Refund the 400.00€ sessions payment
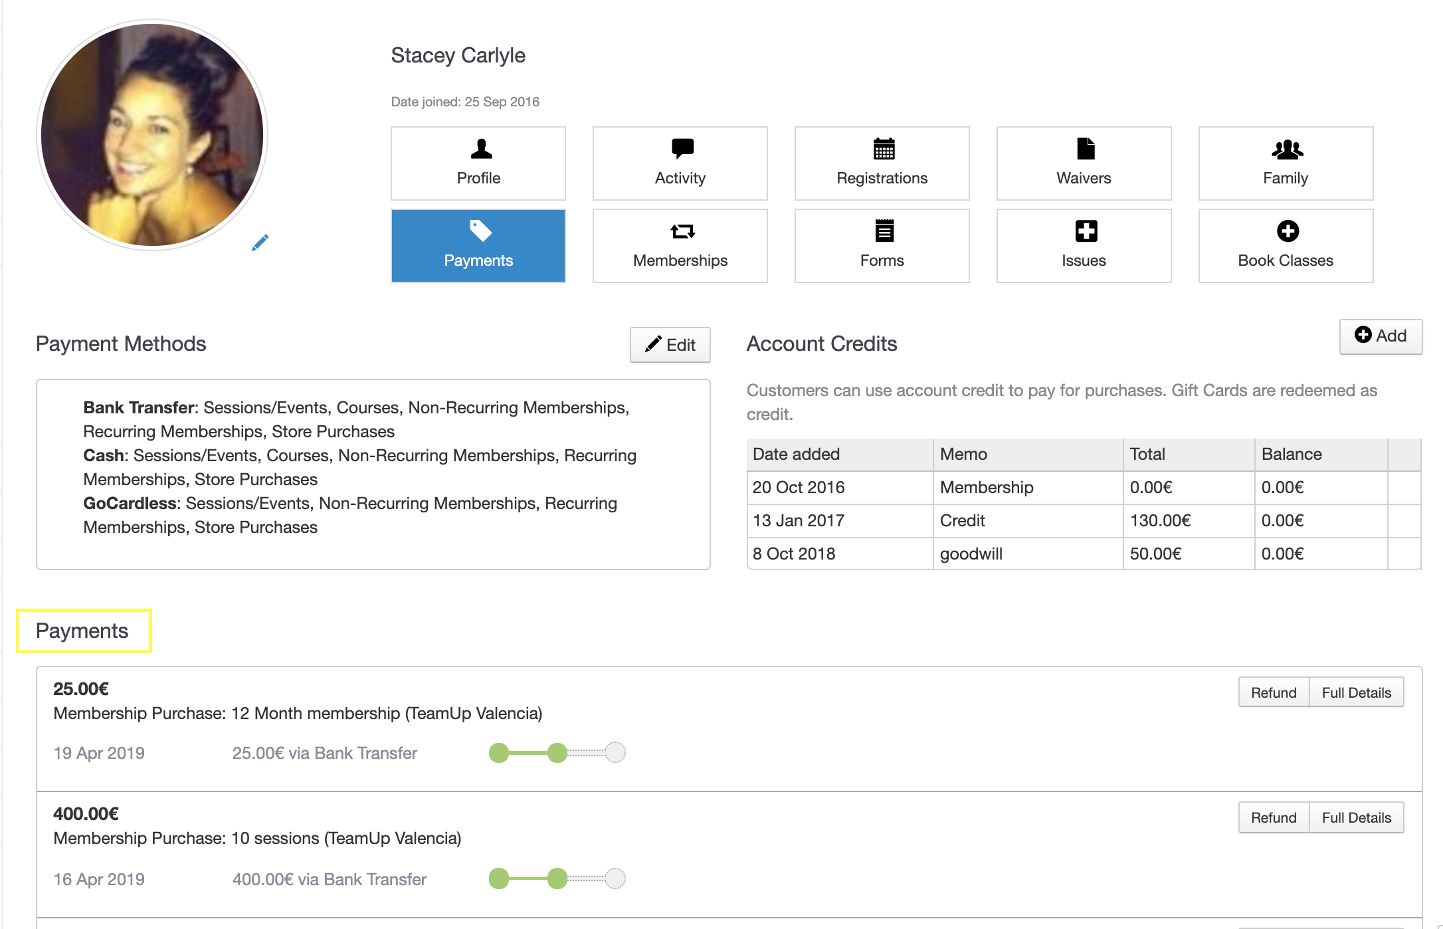Image resolution: width=1443 pixels, height=929 pixels. [1273, 817]
